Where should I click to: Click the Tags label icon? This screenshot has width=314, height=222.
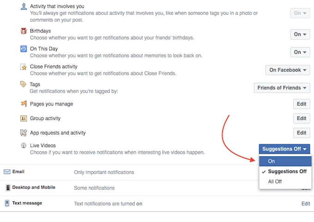pos(24,85)
